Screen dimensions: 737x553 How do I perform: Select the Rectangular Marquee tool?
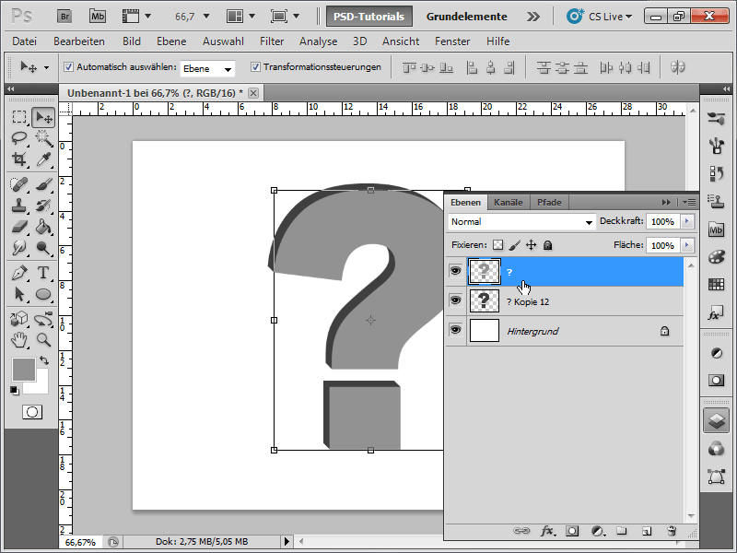point(19,117)
